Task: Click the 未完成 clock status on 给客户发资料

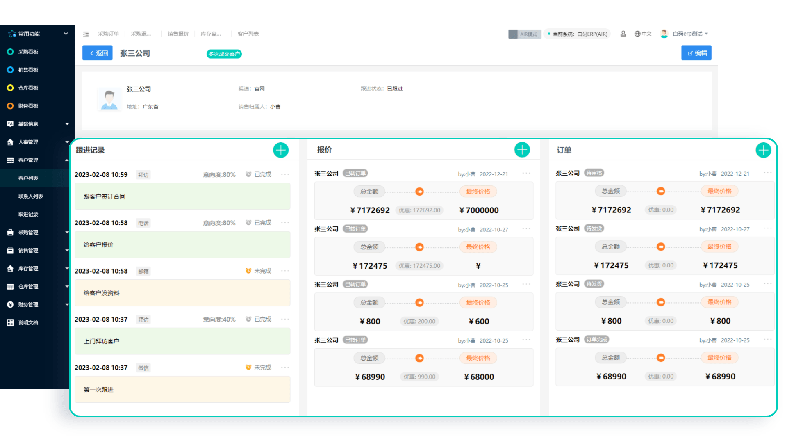Action: tap(258, 271)
